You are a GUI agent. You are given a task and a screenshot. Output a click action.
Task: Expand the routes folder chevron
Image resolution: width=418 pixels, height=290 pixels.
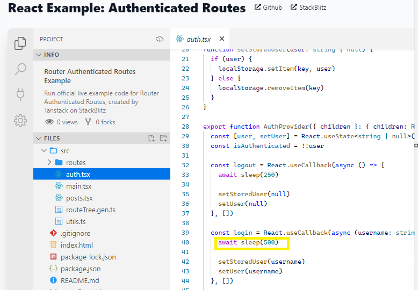point(49,162)
